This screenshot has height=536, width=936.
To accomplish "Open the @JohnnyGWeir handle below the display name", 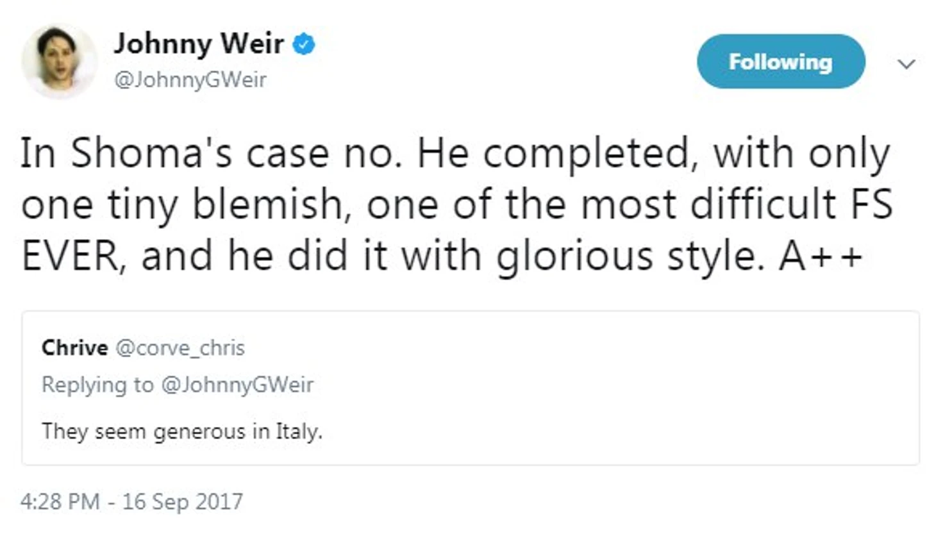I will click(190, 80).
